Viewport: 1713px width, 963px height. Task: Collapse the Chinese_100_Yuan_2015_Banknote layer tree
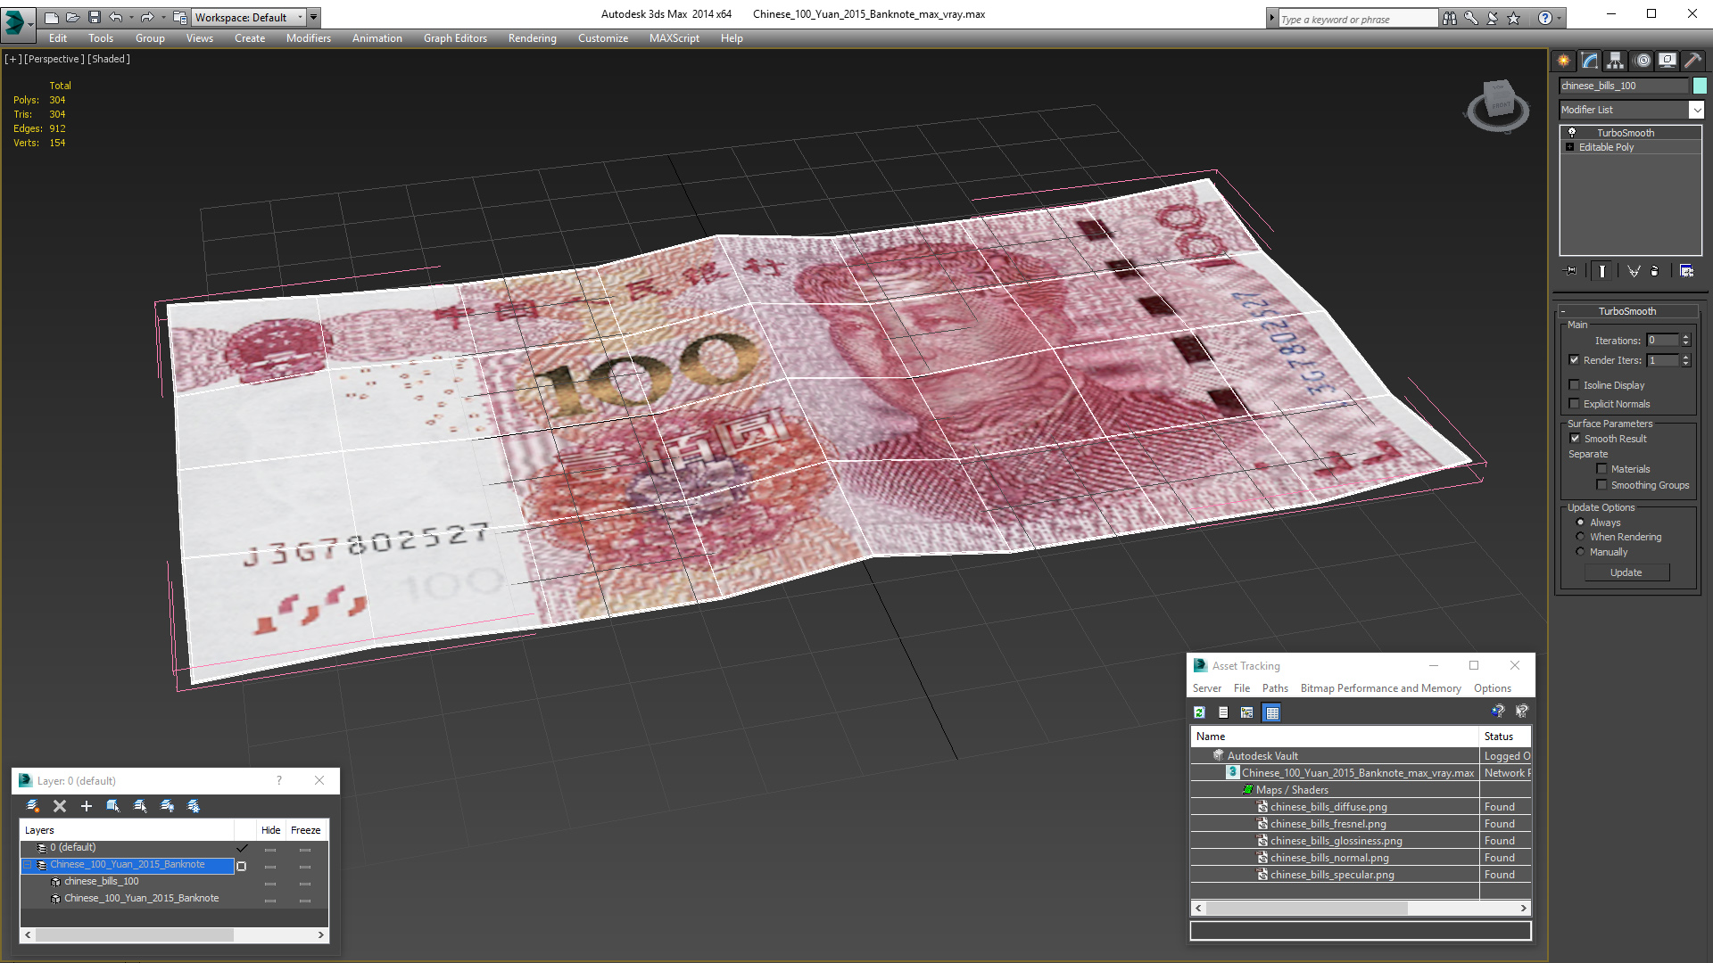click(x=28, y=865)
